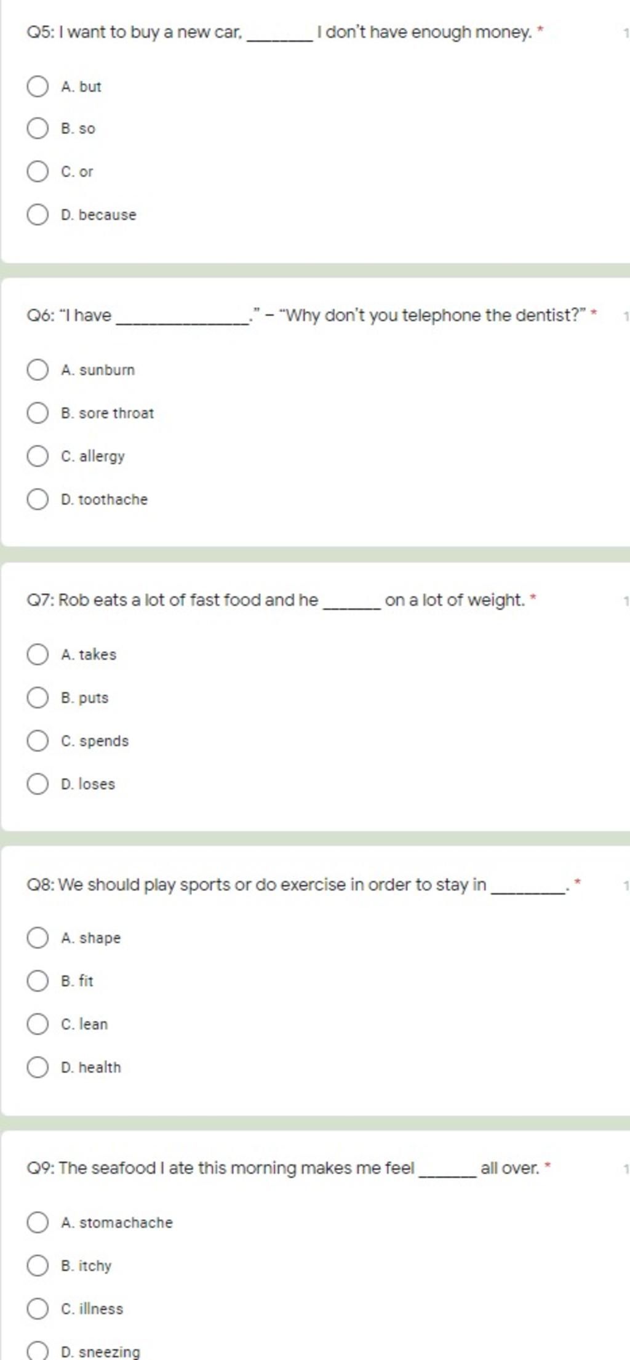The width and height of the screenshot is (630, 1360).
Task: Select option A. but for Q5
Action: click(x=38, y=86)
